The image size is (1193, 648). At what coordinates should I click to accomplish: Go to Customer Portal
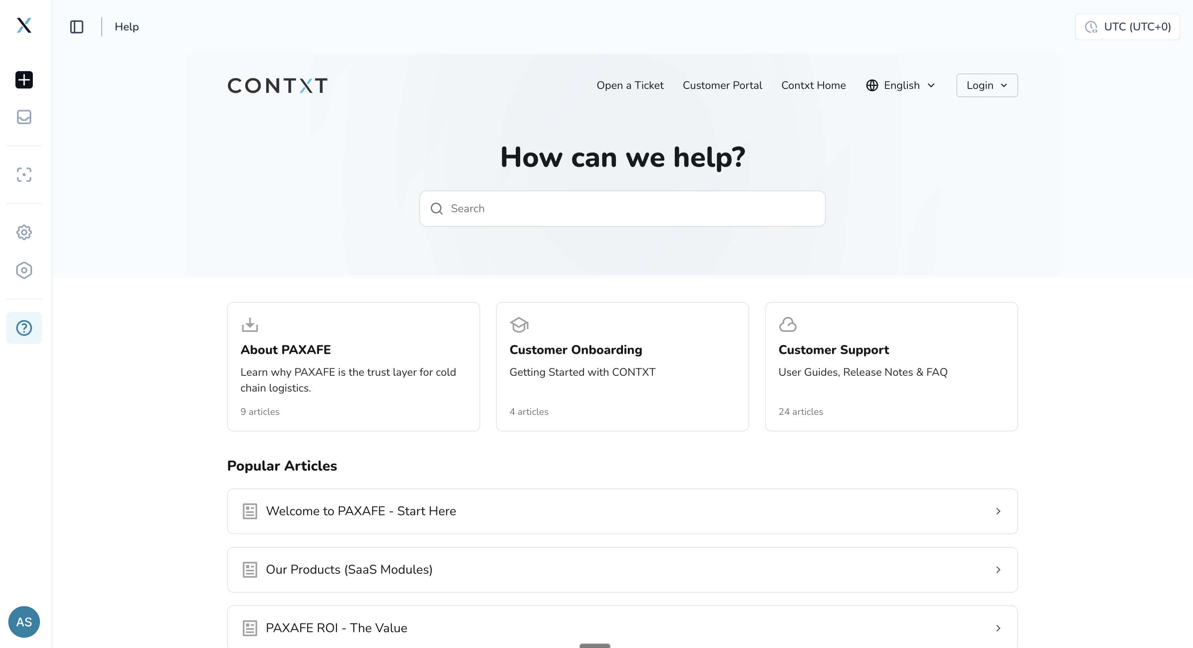click(x=722, y=86)
